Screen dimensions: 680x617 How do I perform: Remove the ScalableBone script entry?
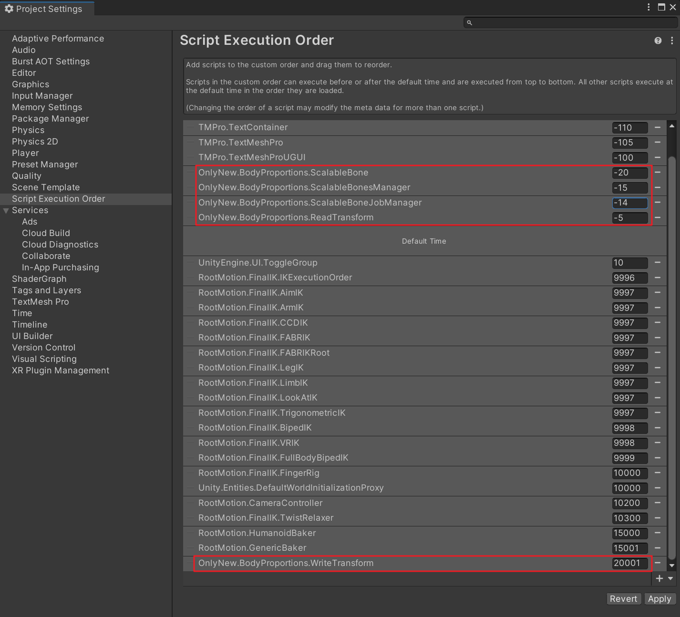click(x=658, y=172)
